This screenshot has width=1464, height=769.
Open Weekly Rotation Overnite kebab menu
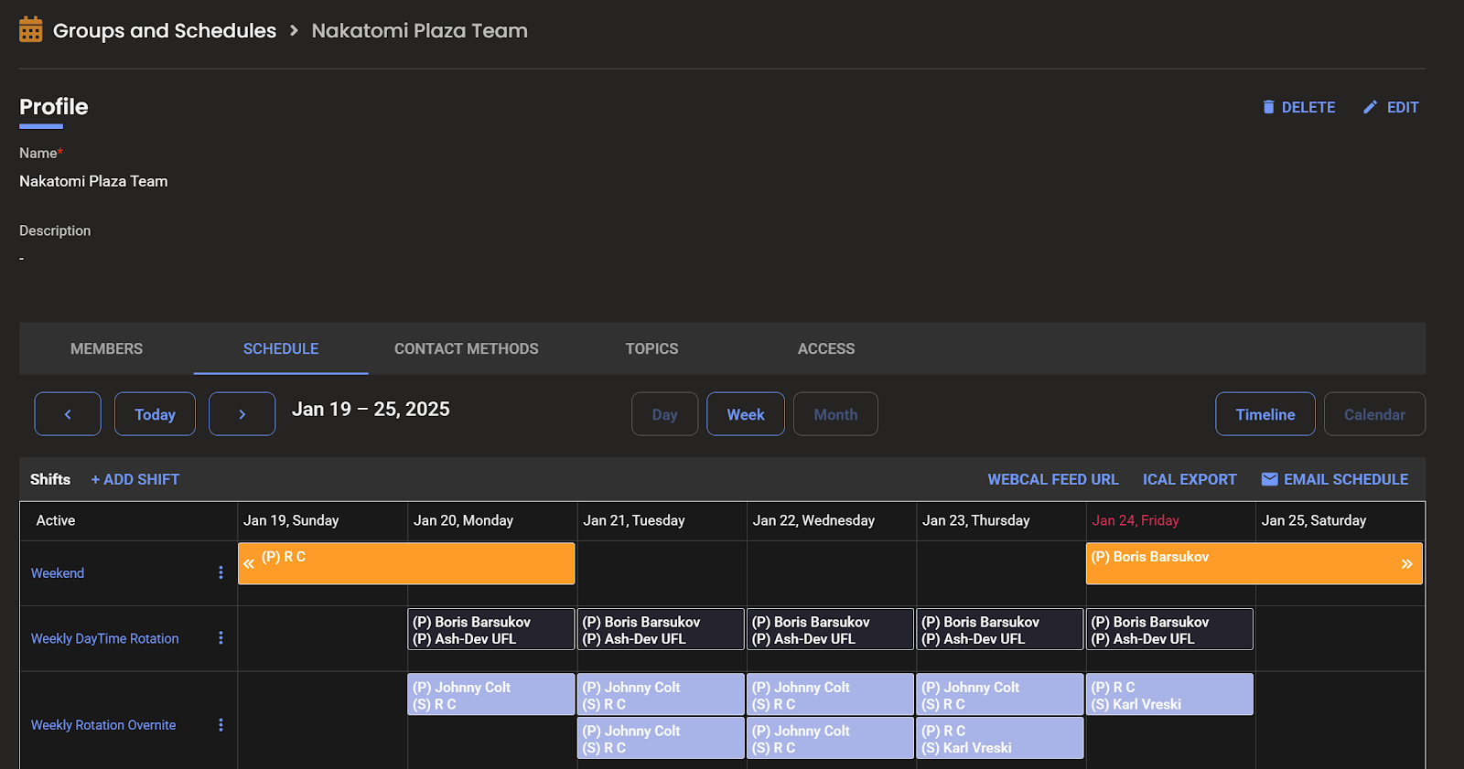click(x=221, y=725)
